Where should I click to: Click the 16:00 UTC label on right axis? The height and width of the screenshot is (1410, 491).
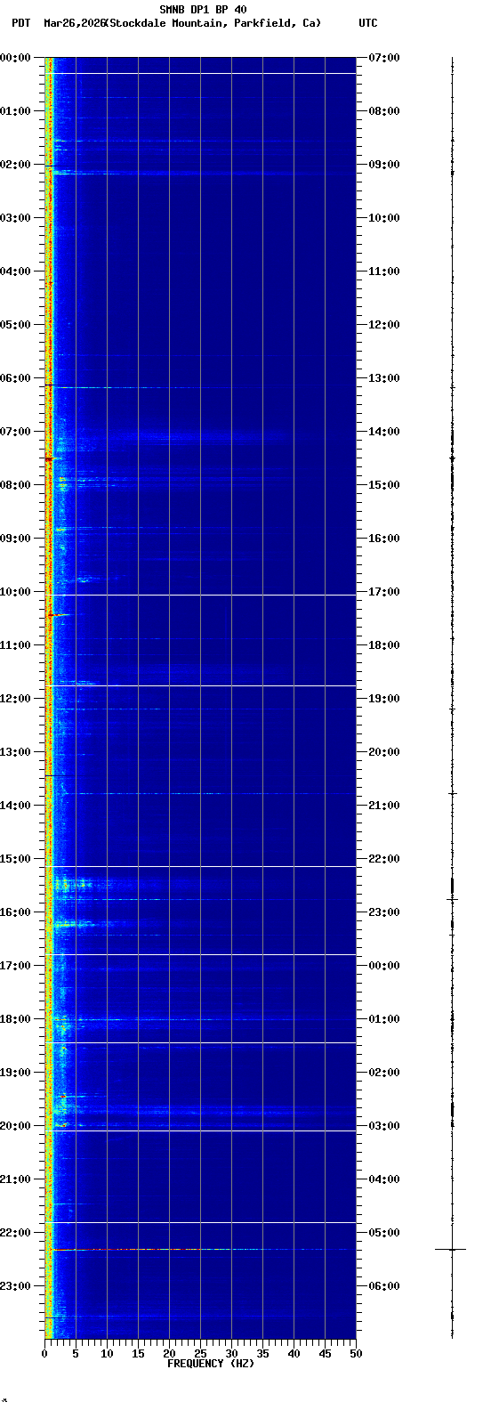(x=384, y=538)
